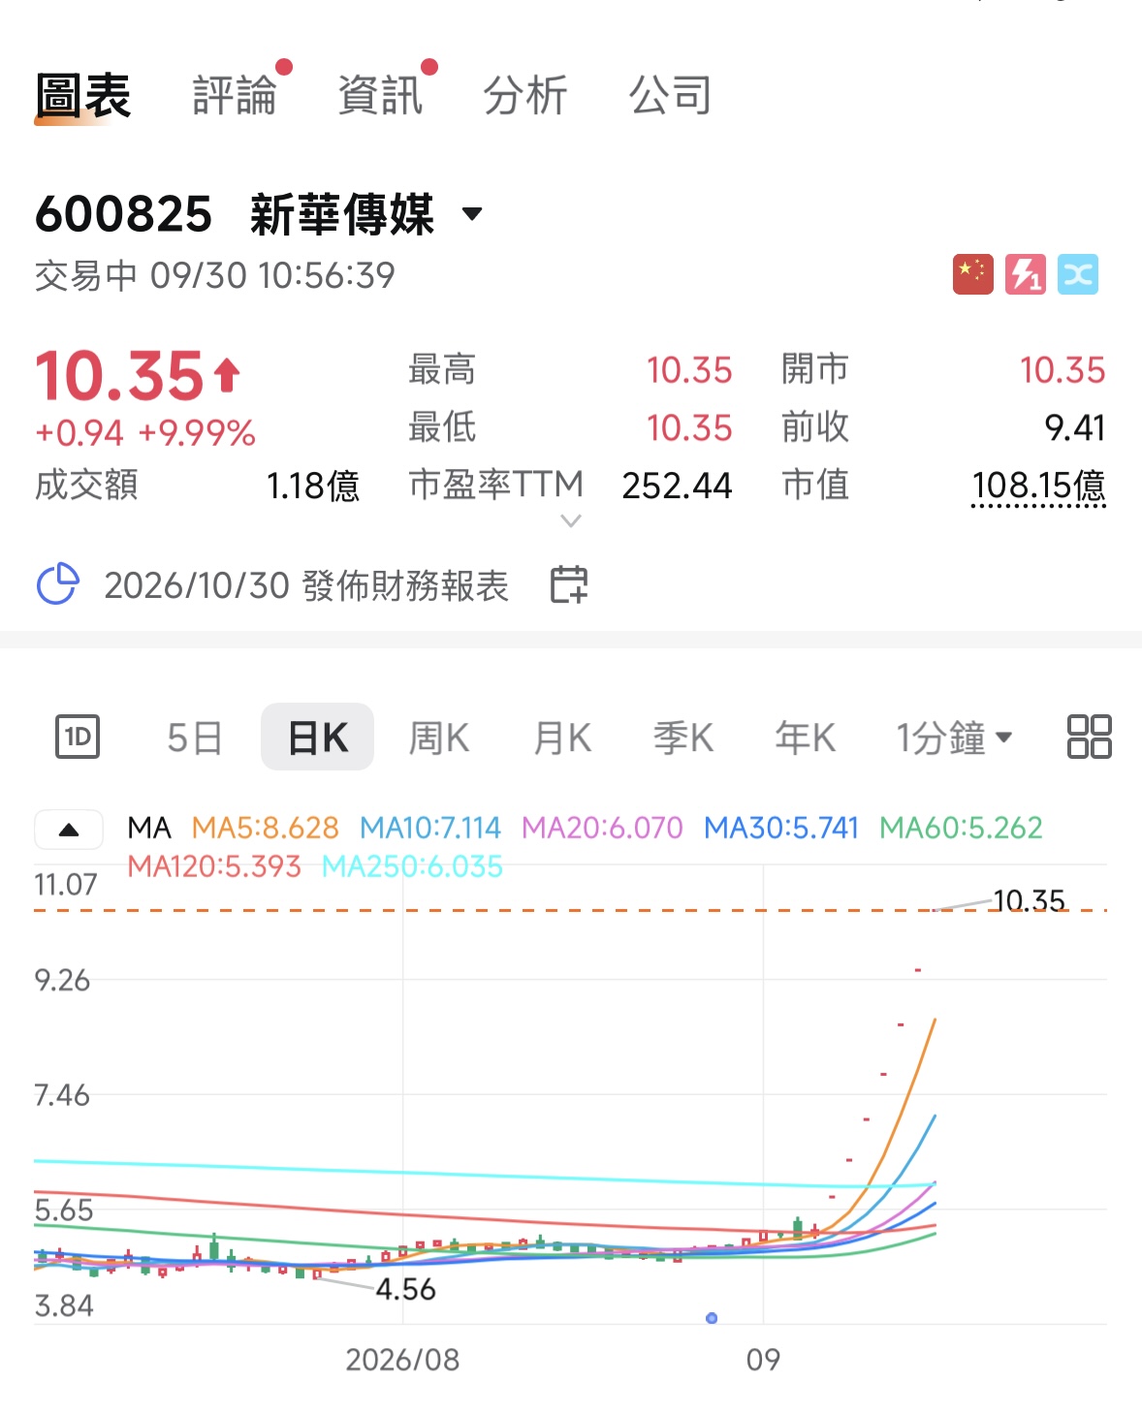Tap MA250:6.035 legend value

[412, 866]
